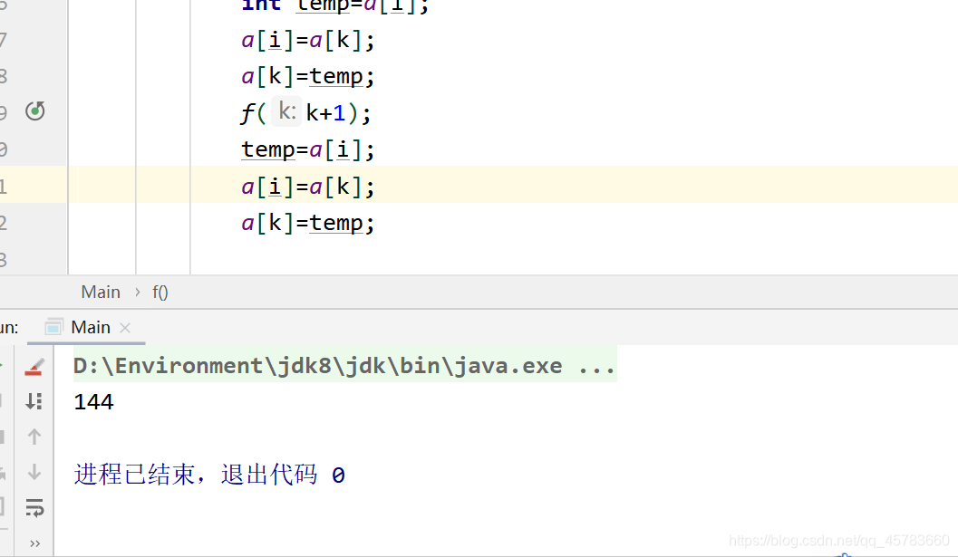Click the scroll to end icon
This screenshot has width=958, height=557.
click(34, 401)
